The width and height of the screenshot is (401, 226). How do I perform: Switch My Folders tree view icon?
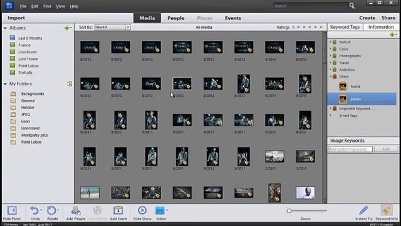[70, 83]
